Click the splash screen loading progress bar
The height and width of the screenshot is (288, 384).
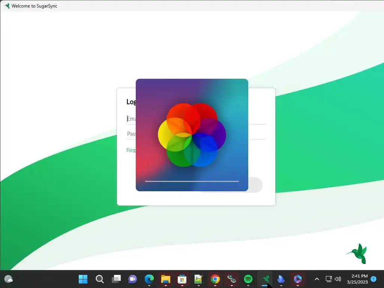[192, 181]
